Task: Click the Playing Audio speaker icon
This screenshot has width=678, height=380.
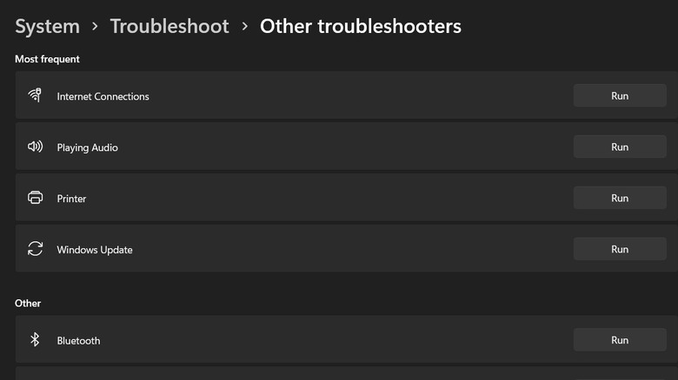Action: click(35, 147)
